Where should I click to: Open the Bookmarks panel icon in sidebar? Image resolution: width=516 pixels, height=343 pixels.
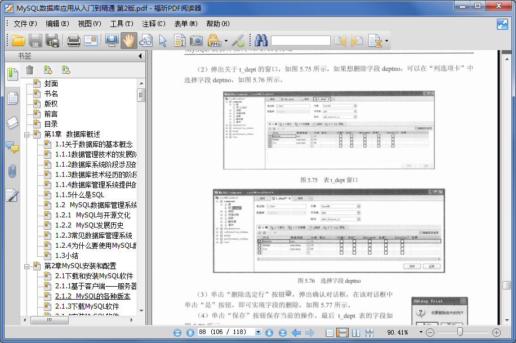click(x=13, y=73)
